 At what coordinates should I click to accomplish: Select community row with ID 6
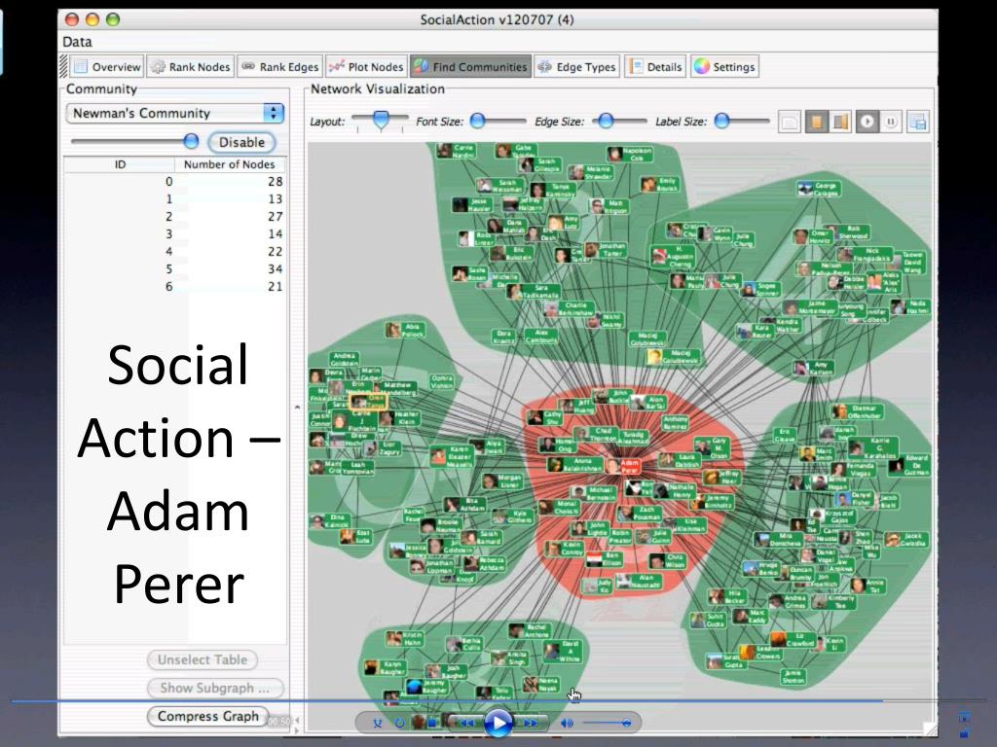click(x=175, y=287)
